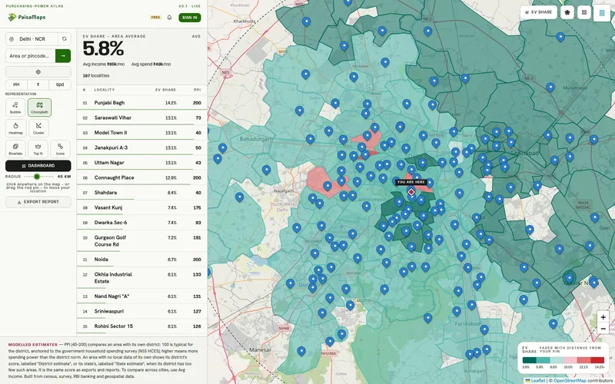Viewport: 615px width, 384px height.
Task: Click the darkest red legend swatch
Action: 597,360
